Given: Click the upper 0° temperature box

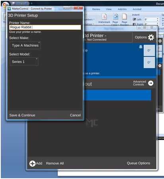Looking at the screenshot, I should pyautogui.click(x=149, y=51).
